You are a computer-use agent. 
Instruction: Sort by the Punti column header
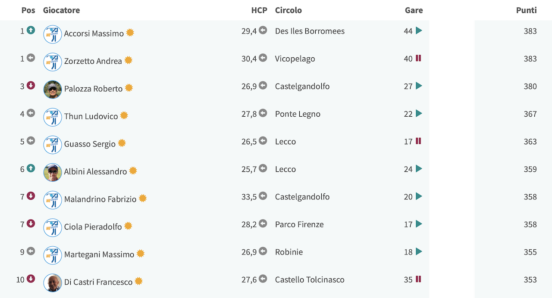tap(526, 10)
